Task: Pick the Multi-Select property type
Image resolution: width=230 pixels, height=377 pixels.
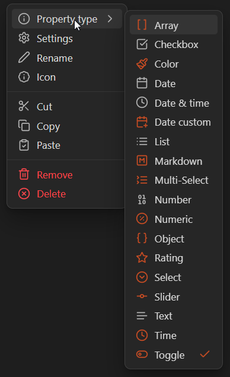Action: pos(174,180)
